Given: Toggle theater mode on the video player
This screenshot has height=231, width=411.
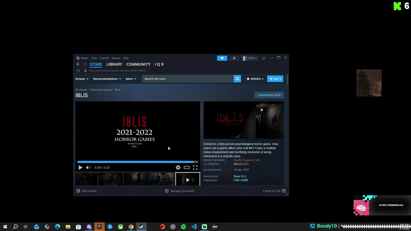Looking at the screenshot, I should point(187,167).
